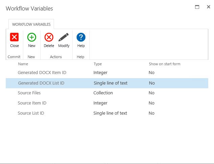Select the Source List ID variable

pyautogui.click(x=31, y=113)
